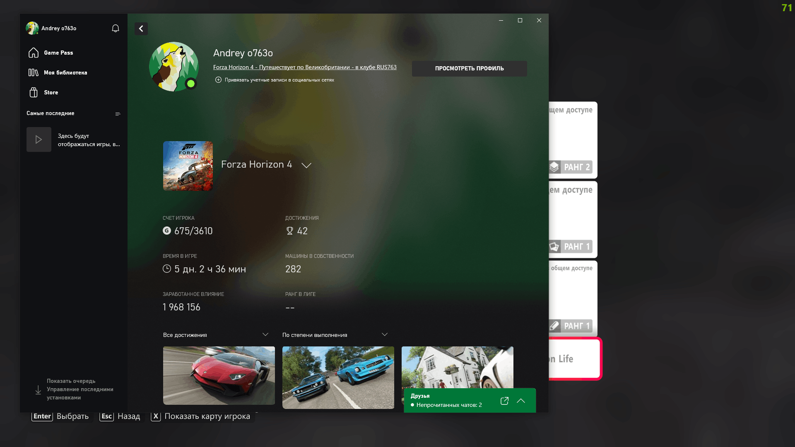
Task: Click Показать очередь in the sidebar
Action: pyautogui.click(x=71, y=381)
